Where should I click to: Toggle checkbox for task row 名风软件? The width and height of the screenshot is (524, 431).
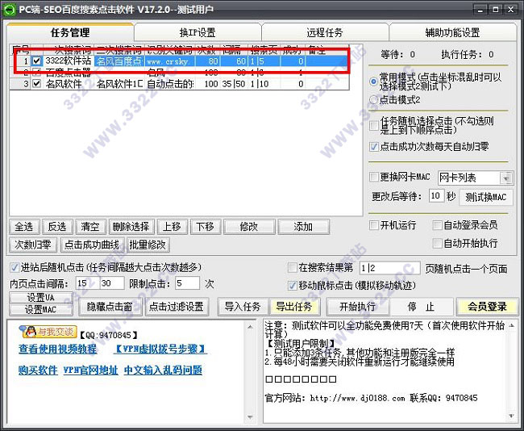click(36, 84)
